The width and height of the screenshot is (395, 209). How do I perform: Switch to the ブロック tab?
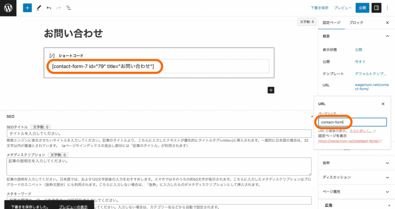coord(356,23)
